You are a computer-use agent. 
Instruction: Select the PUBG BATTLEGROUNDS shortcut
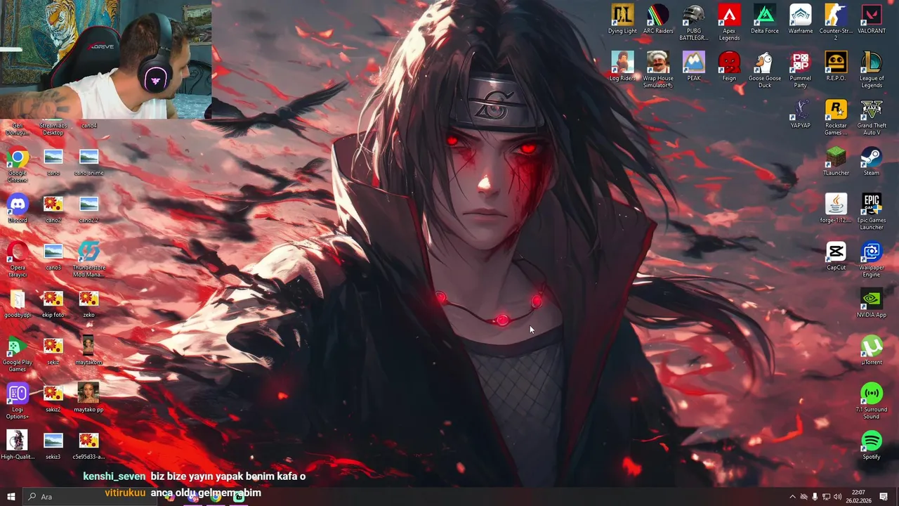point(694,22)
